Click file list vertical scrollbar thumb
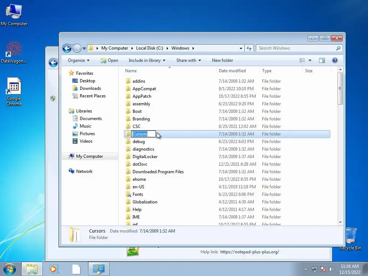 [340, 88]
